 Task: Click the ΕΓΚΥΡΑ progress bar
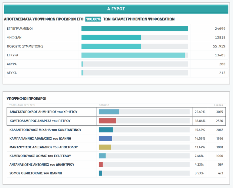click(x=133, y=55)
